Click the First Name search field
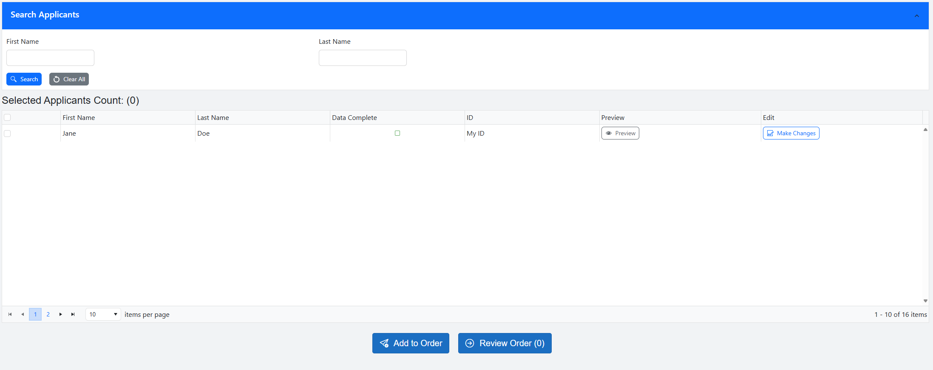Viewport: 933px width, 370px height. [50, 58]
